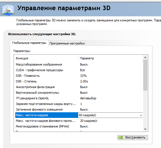
Task: Click the 33% value for DSR Плавность
Action: coord(83,76)
